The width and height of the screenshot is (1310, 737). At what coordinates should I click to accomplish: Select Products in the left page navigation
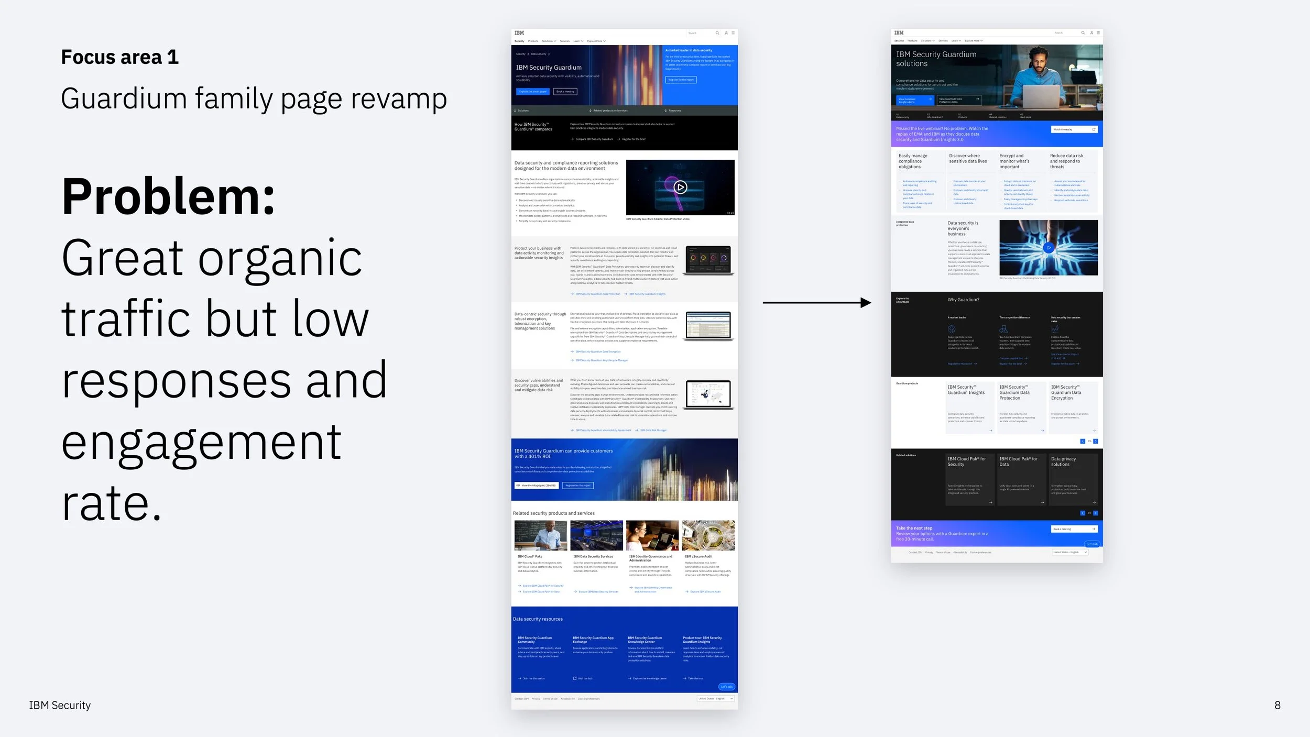pyautogui.click(x=533, y=41)
